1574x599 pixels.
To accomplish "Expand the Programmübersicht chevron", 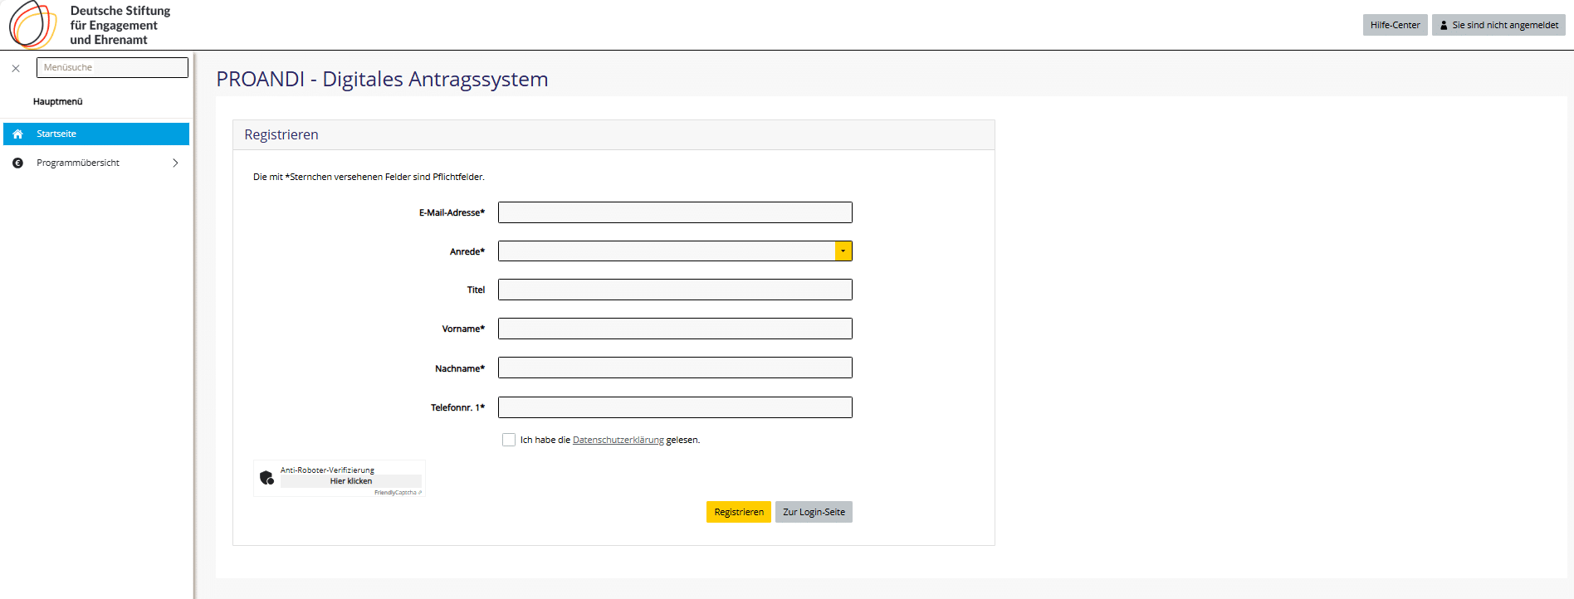I will click(175, 163).
